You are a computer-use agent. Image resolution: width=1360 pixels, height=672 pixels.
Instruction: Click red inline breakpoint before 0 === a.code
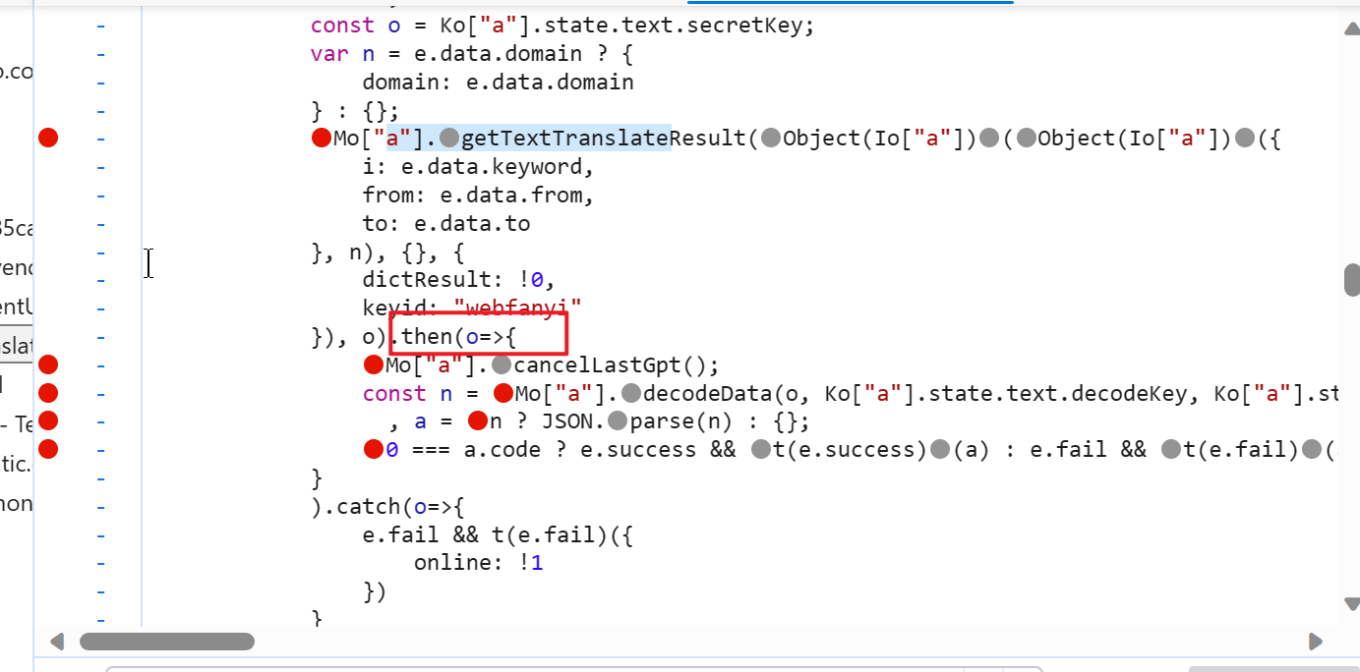click(x=373, y=451)
